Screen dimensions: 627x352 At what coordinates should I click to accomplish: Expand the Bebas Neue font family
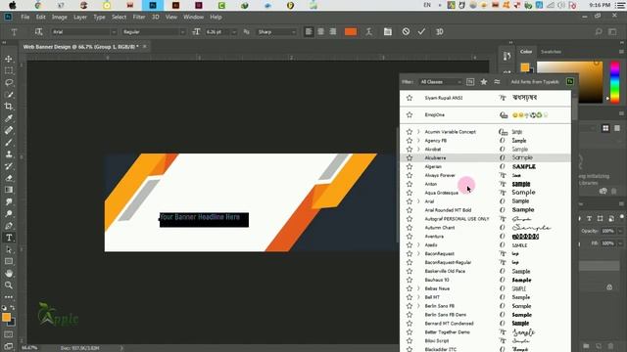[x=418, y=288]
